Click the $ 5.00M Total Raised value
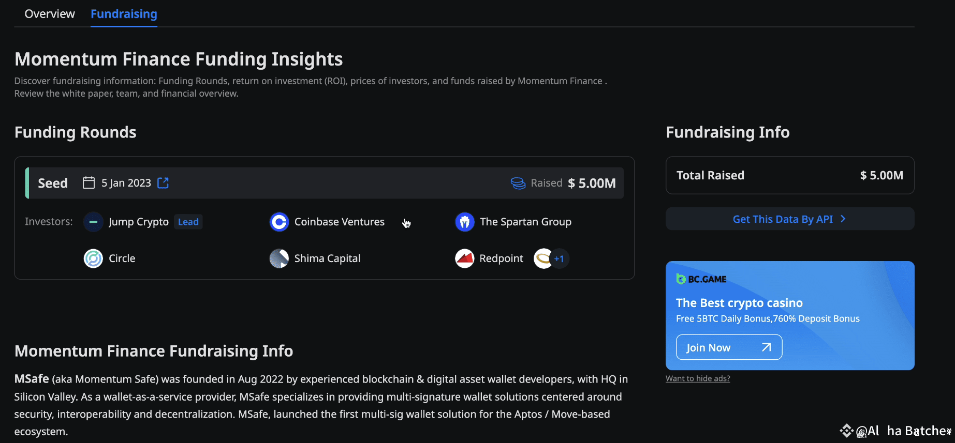The width and height of the screenshot is (955, 443). click(881, 175)
